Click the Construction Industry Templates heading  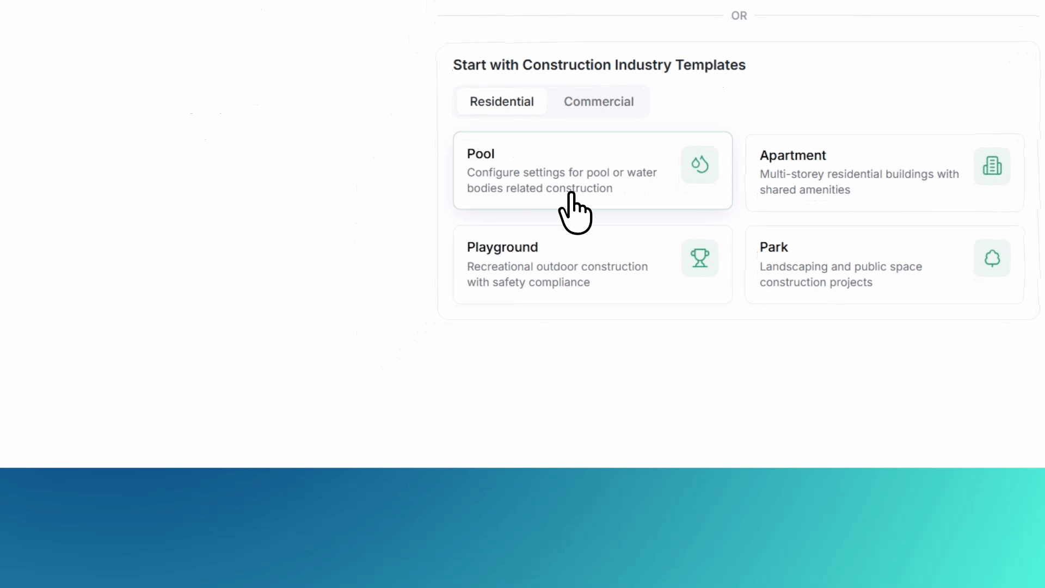click(x=599, y=65)
